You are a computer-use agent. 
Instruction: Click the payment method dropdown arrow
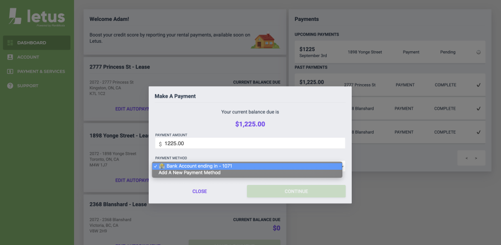(x=343, y=166)
